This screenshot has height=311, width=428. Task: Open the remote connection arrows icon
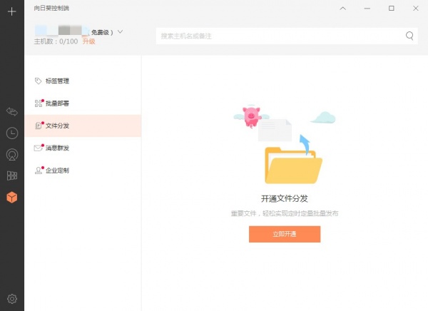click(x=12, y=112)
